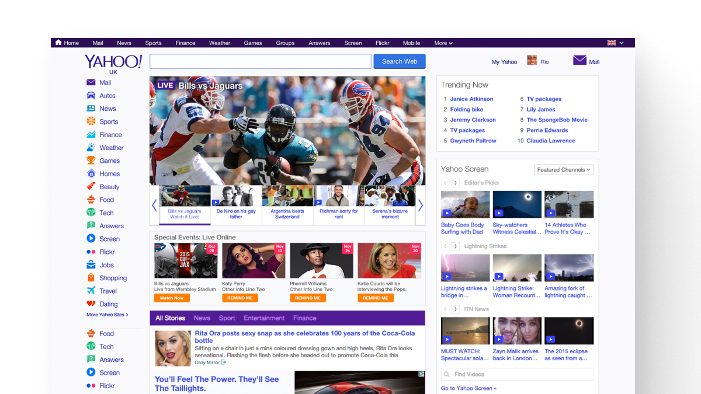The height and width of the screenshot is (394, 701).
Task: Play the Baby Goes Body Surfing video
Action: click(466, 204)
